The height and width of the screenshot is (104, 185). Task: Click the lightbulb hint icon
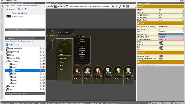(124, 7)
